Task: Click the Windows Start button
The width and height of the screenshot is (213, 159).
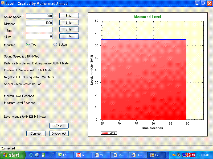Action: click(13, 155)
